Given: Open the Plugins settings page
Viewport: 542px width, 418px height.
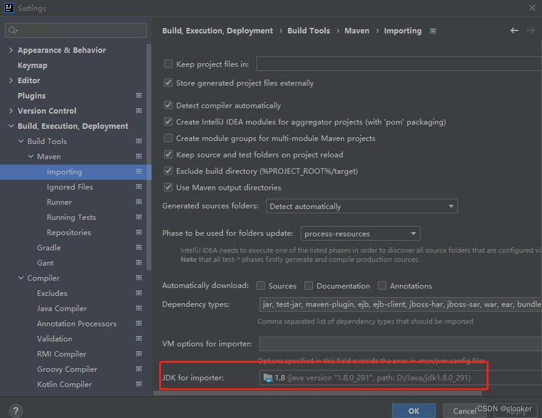Looking at the screenshot, I should 32,96.
